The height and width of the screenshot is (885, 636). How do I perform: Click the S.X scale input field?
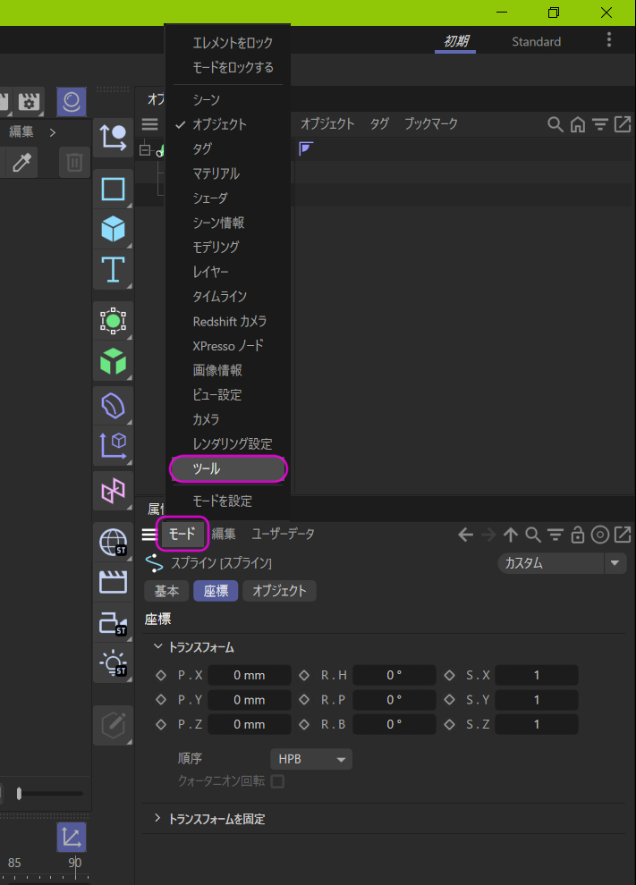(537, 675)
